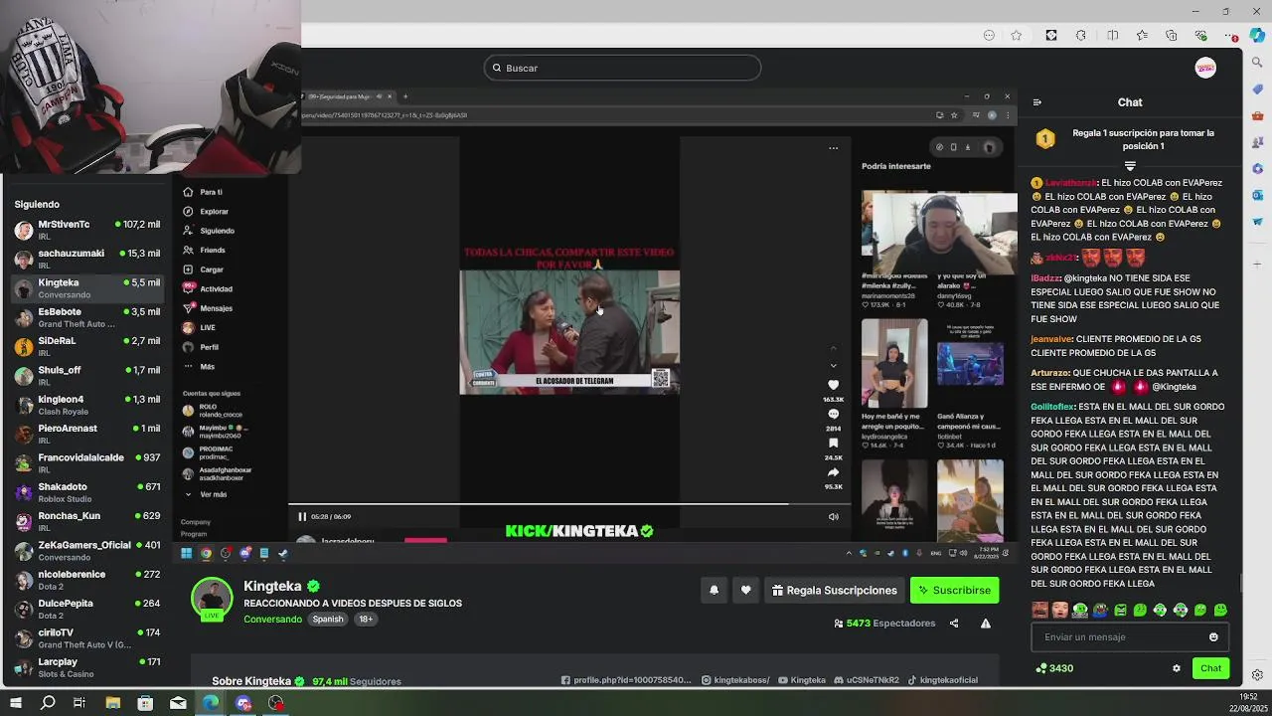
Task: Open PieroArenast channel in sidebar
Action: click(86, 434)
